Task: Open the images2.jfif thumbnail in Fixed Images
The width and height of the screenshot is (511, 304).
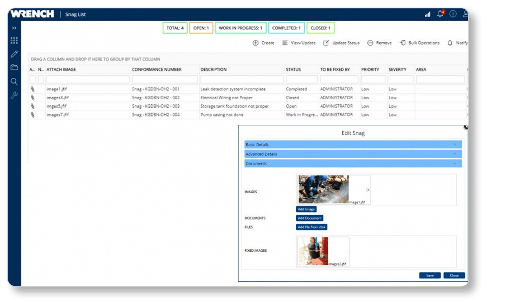Action: [313, 251]
